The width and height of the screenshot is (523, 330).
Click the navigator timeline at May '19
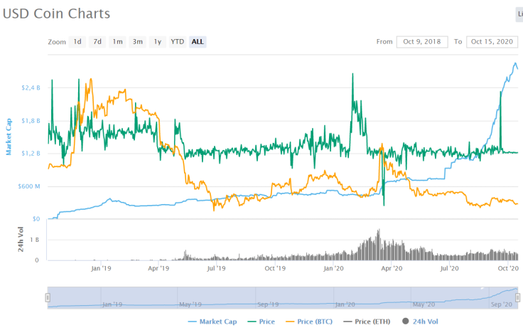[x=190, y=304]
